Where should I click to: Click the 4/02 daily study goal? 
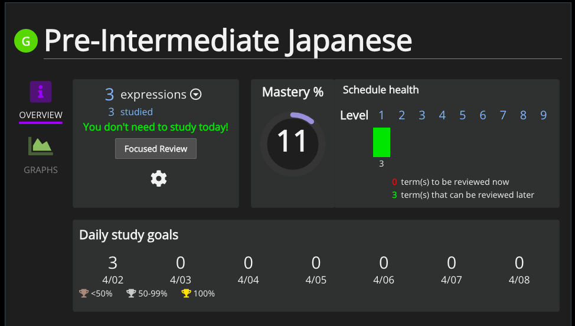click(113, 269)
